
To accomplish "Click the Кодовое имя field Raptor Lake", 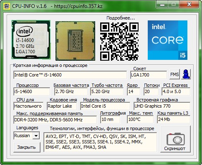I will pyautogui.click(x=62, y=106).
